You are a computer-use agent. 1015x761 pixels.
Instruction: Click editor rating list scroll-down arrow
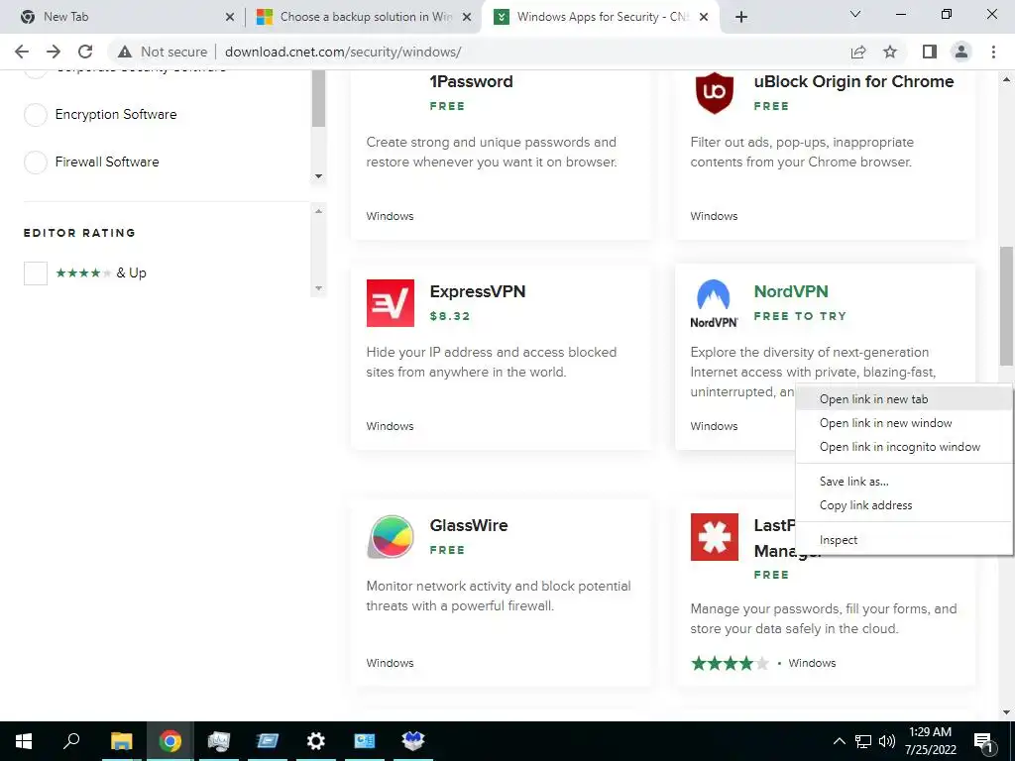tap(318, 288)
